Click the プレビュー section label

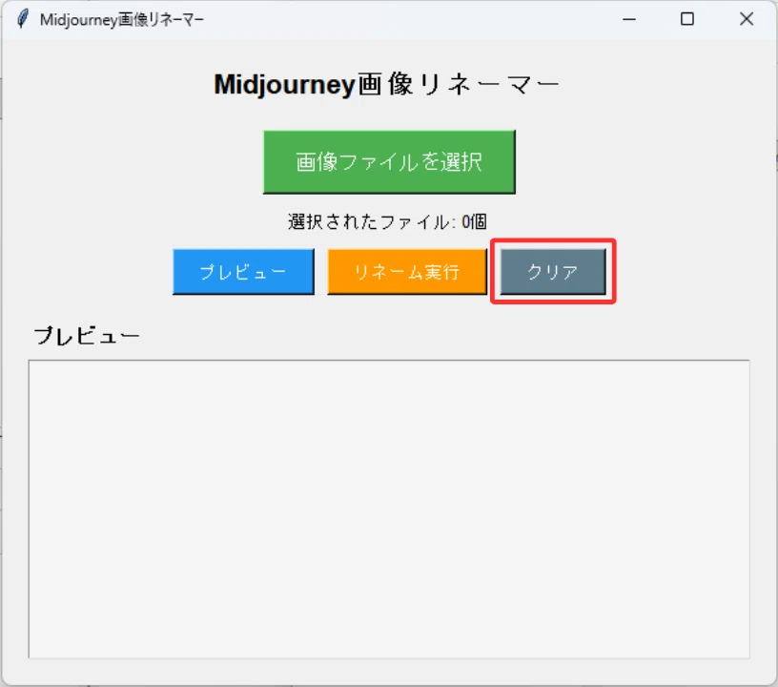pyautogui.click(x=87, y=336)
